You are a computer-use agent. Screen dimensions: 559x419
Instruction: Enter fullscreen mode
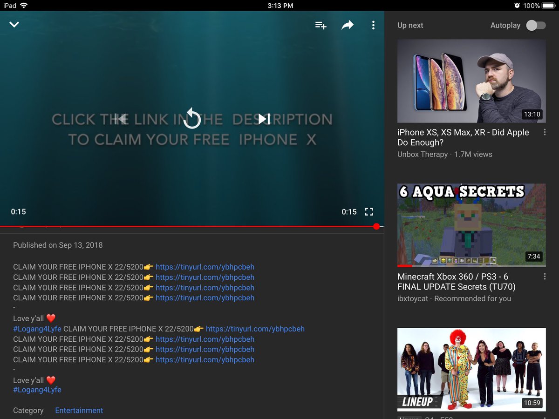369,212
